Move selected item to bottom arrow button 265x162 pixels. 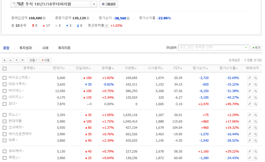(x=23, y=60)
